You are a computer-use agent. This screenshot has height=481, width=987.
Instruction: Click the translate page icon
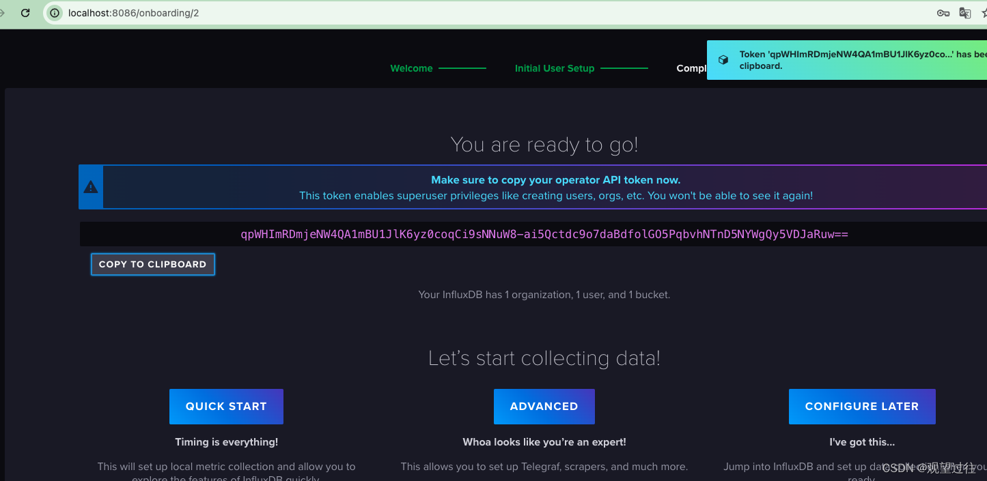(x=965, y=13)
